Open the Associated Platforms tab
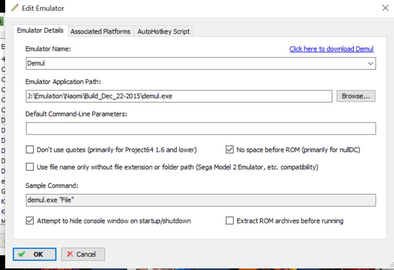394x270 pixels. (100, 31)
